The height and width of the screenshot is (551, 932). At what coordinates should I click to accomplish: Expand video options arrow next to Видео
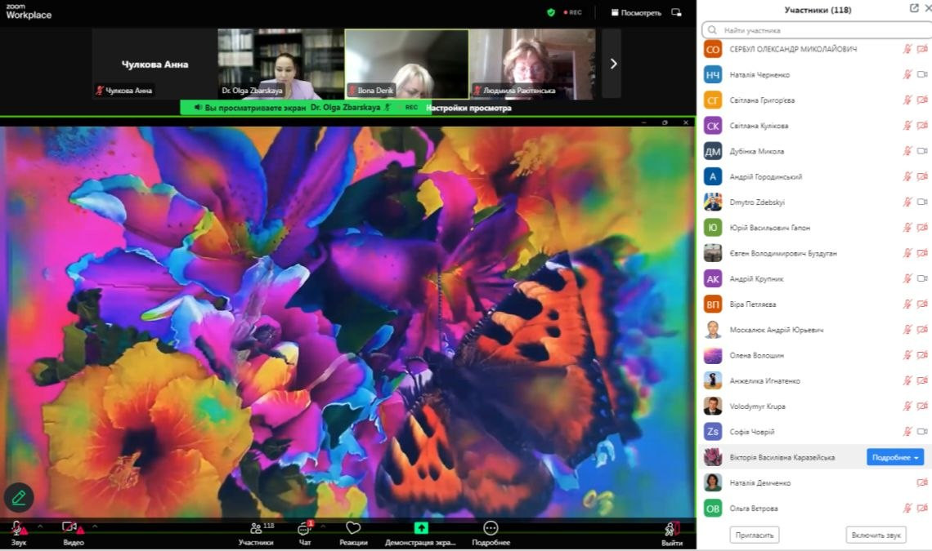pyautogui.click(x=95, y=526)
